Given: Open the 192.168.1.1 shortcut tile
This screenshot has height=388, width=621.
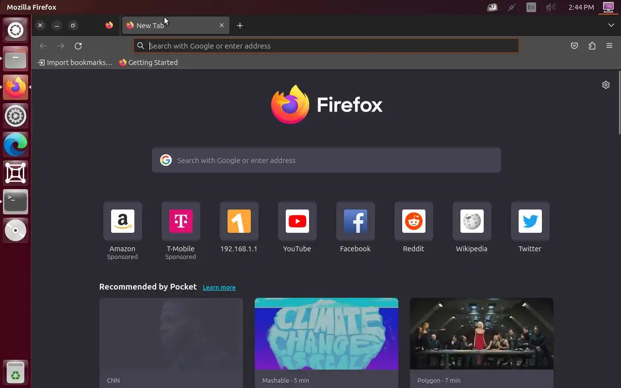Looking at the screenshot, I should point(239,227).
